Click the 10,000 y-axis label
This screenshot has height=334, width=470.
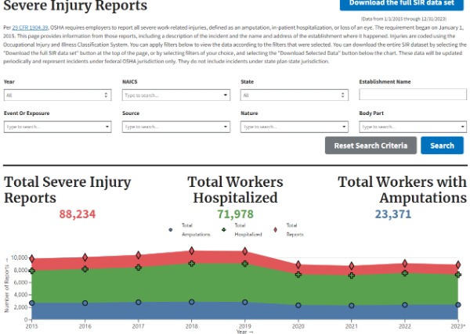[19, 257]
